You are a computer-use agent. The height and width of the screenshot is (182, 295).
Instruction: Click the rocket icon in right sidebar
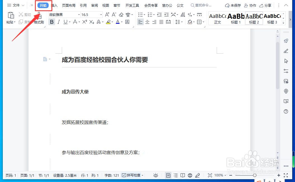(286, 41)
